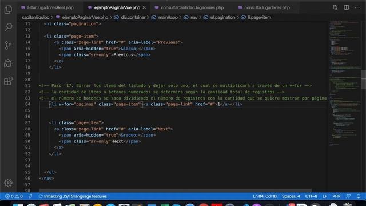Image resolution: width=366 pixels, height=206 pixels.
Task: Open Run and Debug view icon
Action: [8, 64]
